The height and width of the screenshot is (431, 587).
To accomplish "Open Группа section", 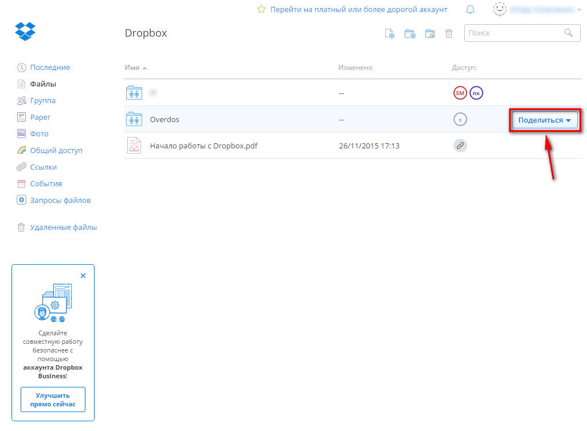I will click(x=42, y=101).
